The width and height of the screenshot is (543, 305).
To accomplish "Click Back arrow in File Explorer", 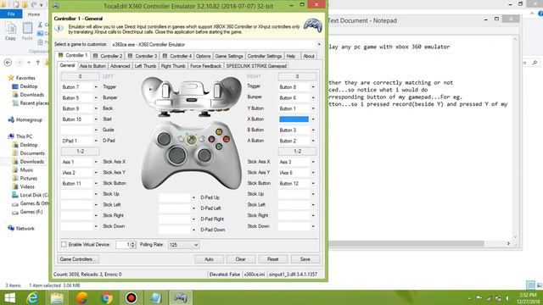I will click(x=8, y=63).
